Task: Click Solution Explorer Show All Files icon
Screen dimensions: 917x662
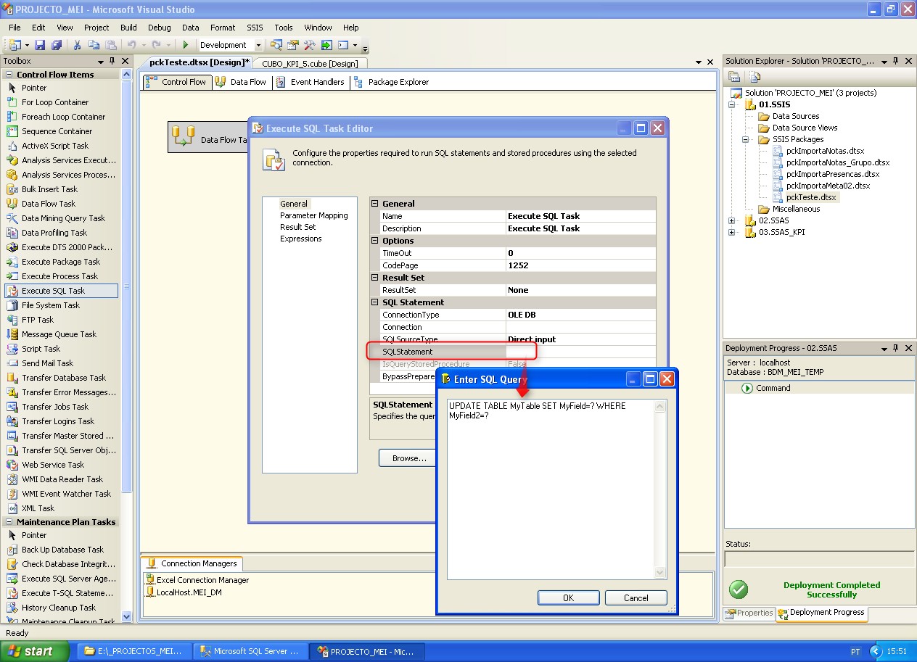Action: tap(755, 77)
